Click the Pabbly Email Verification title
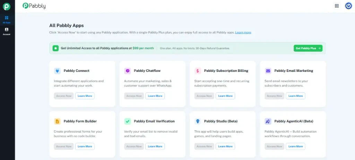Viewport: 355px width, 160px height. point(154,121)
